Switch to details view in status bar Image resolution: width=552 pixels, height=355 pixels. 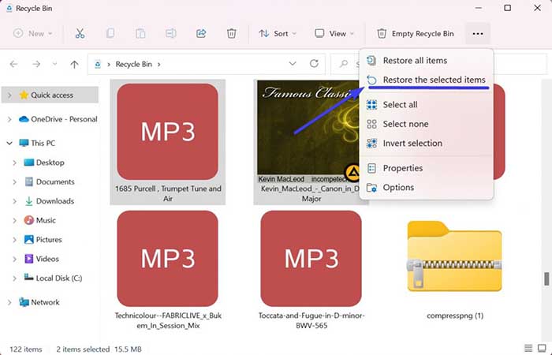(x=528, y=349)
